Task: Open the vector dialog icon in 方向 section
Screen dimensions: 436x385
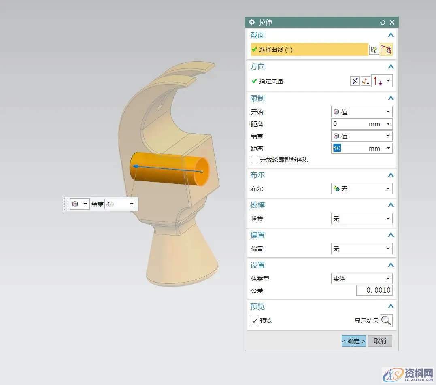Action: pyautogui.click(x=366, y=81)
